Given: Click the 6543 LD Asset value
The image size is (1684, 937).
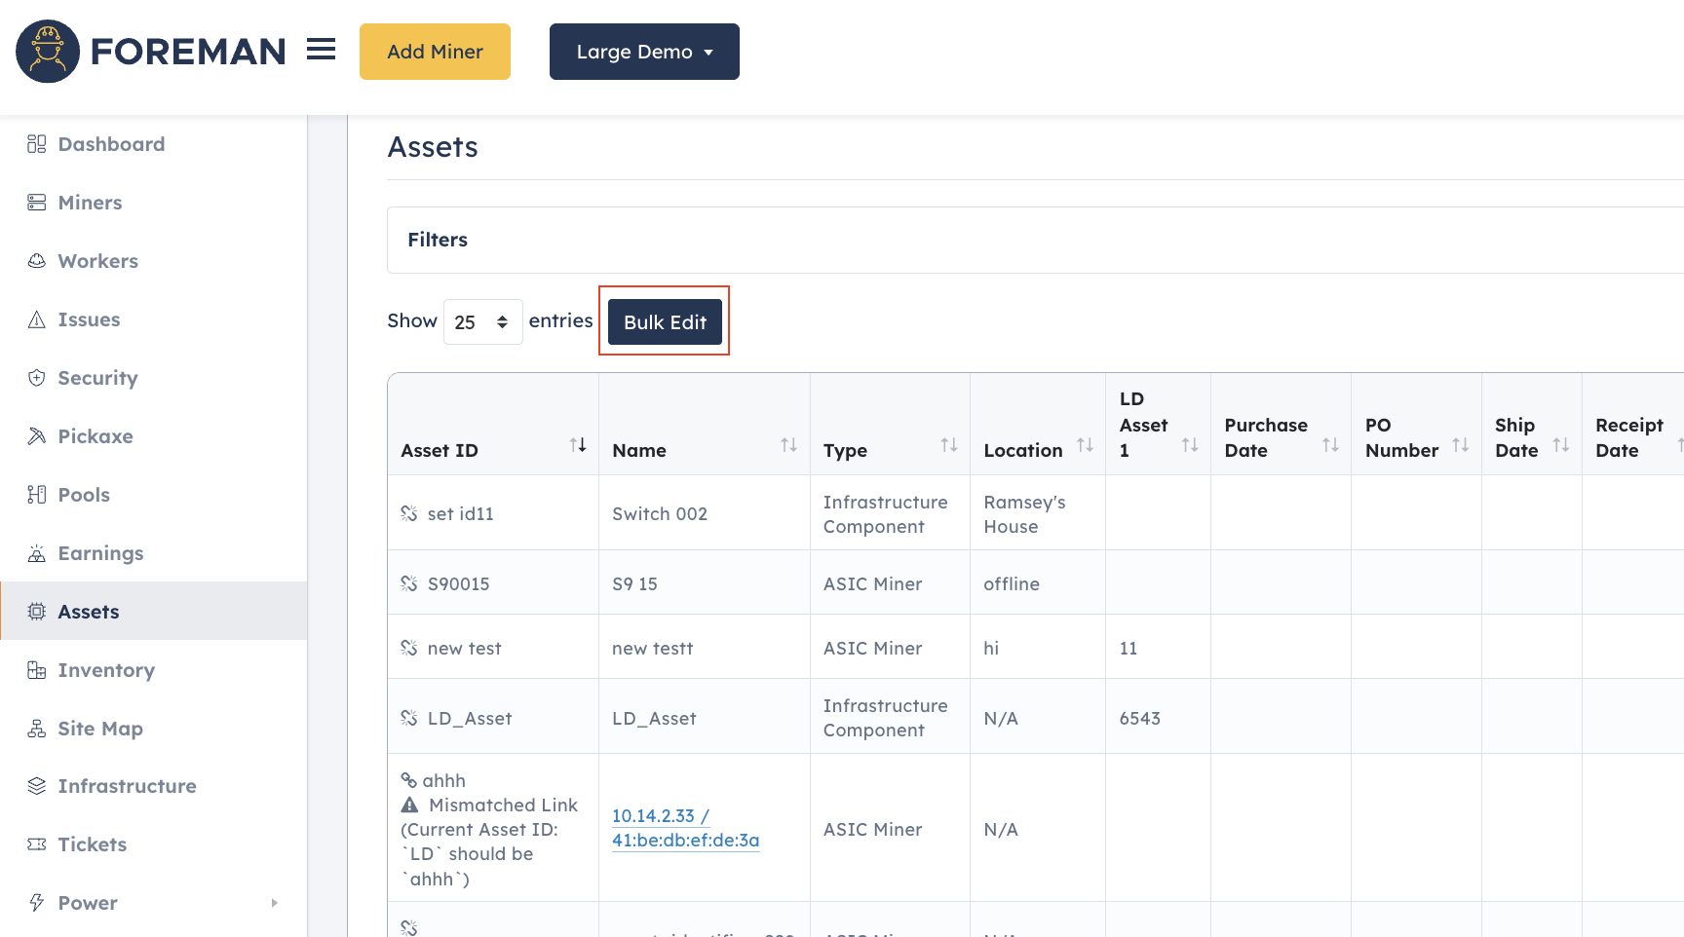Looking at the screenshot, I should (x=1139, y=718).
